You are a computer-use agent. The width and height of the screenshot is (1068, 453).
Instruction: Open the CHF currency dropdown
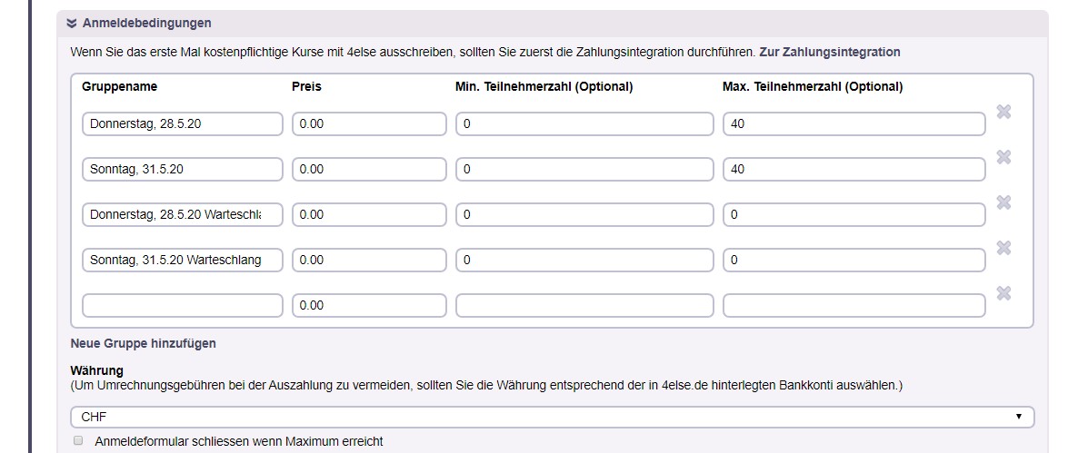pyautogui.click(x=552, y=417)
